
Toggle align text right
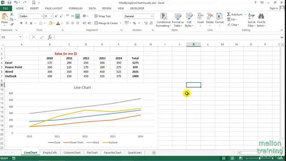click(77, 23)
